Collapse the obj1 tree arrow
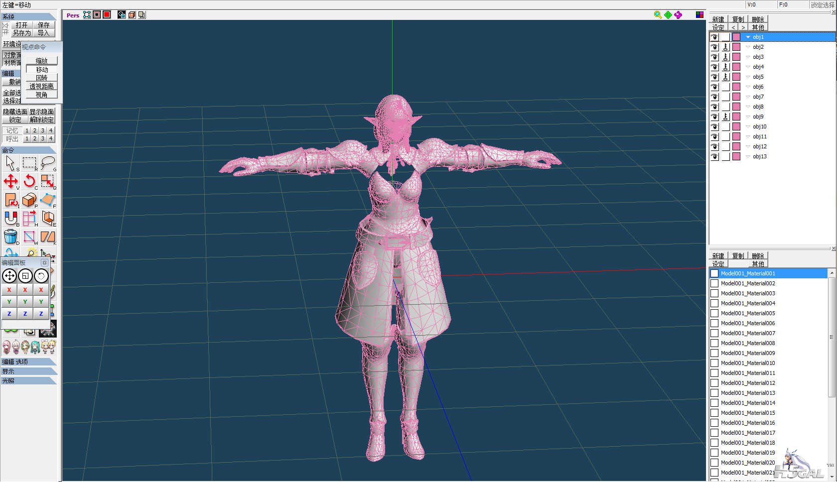837x482 pixels. (748, 37)
